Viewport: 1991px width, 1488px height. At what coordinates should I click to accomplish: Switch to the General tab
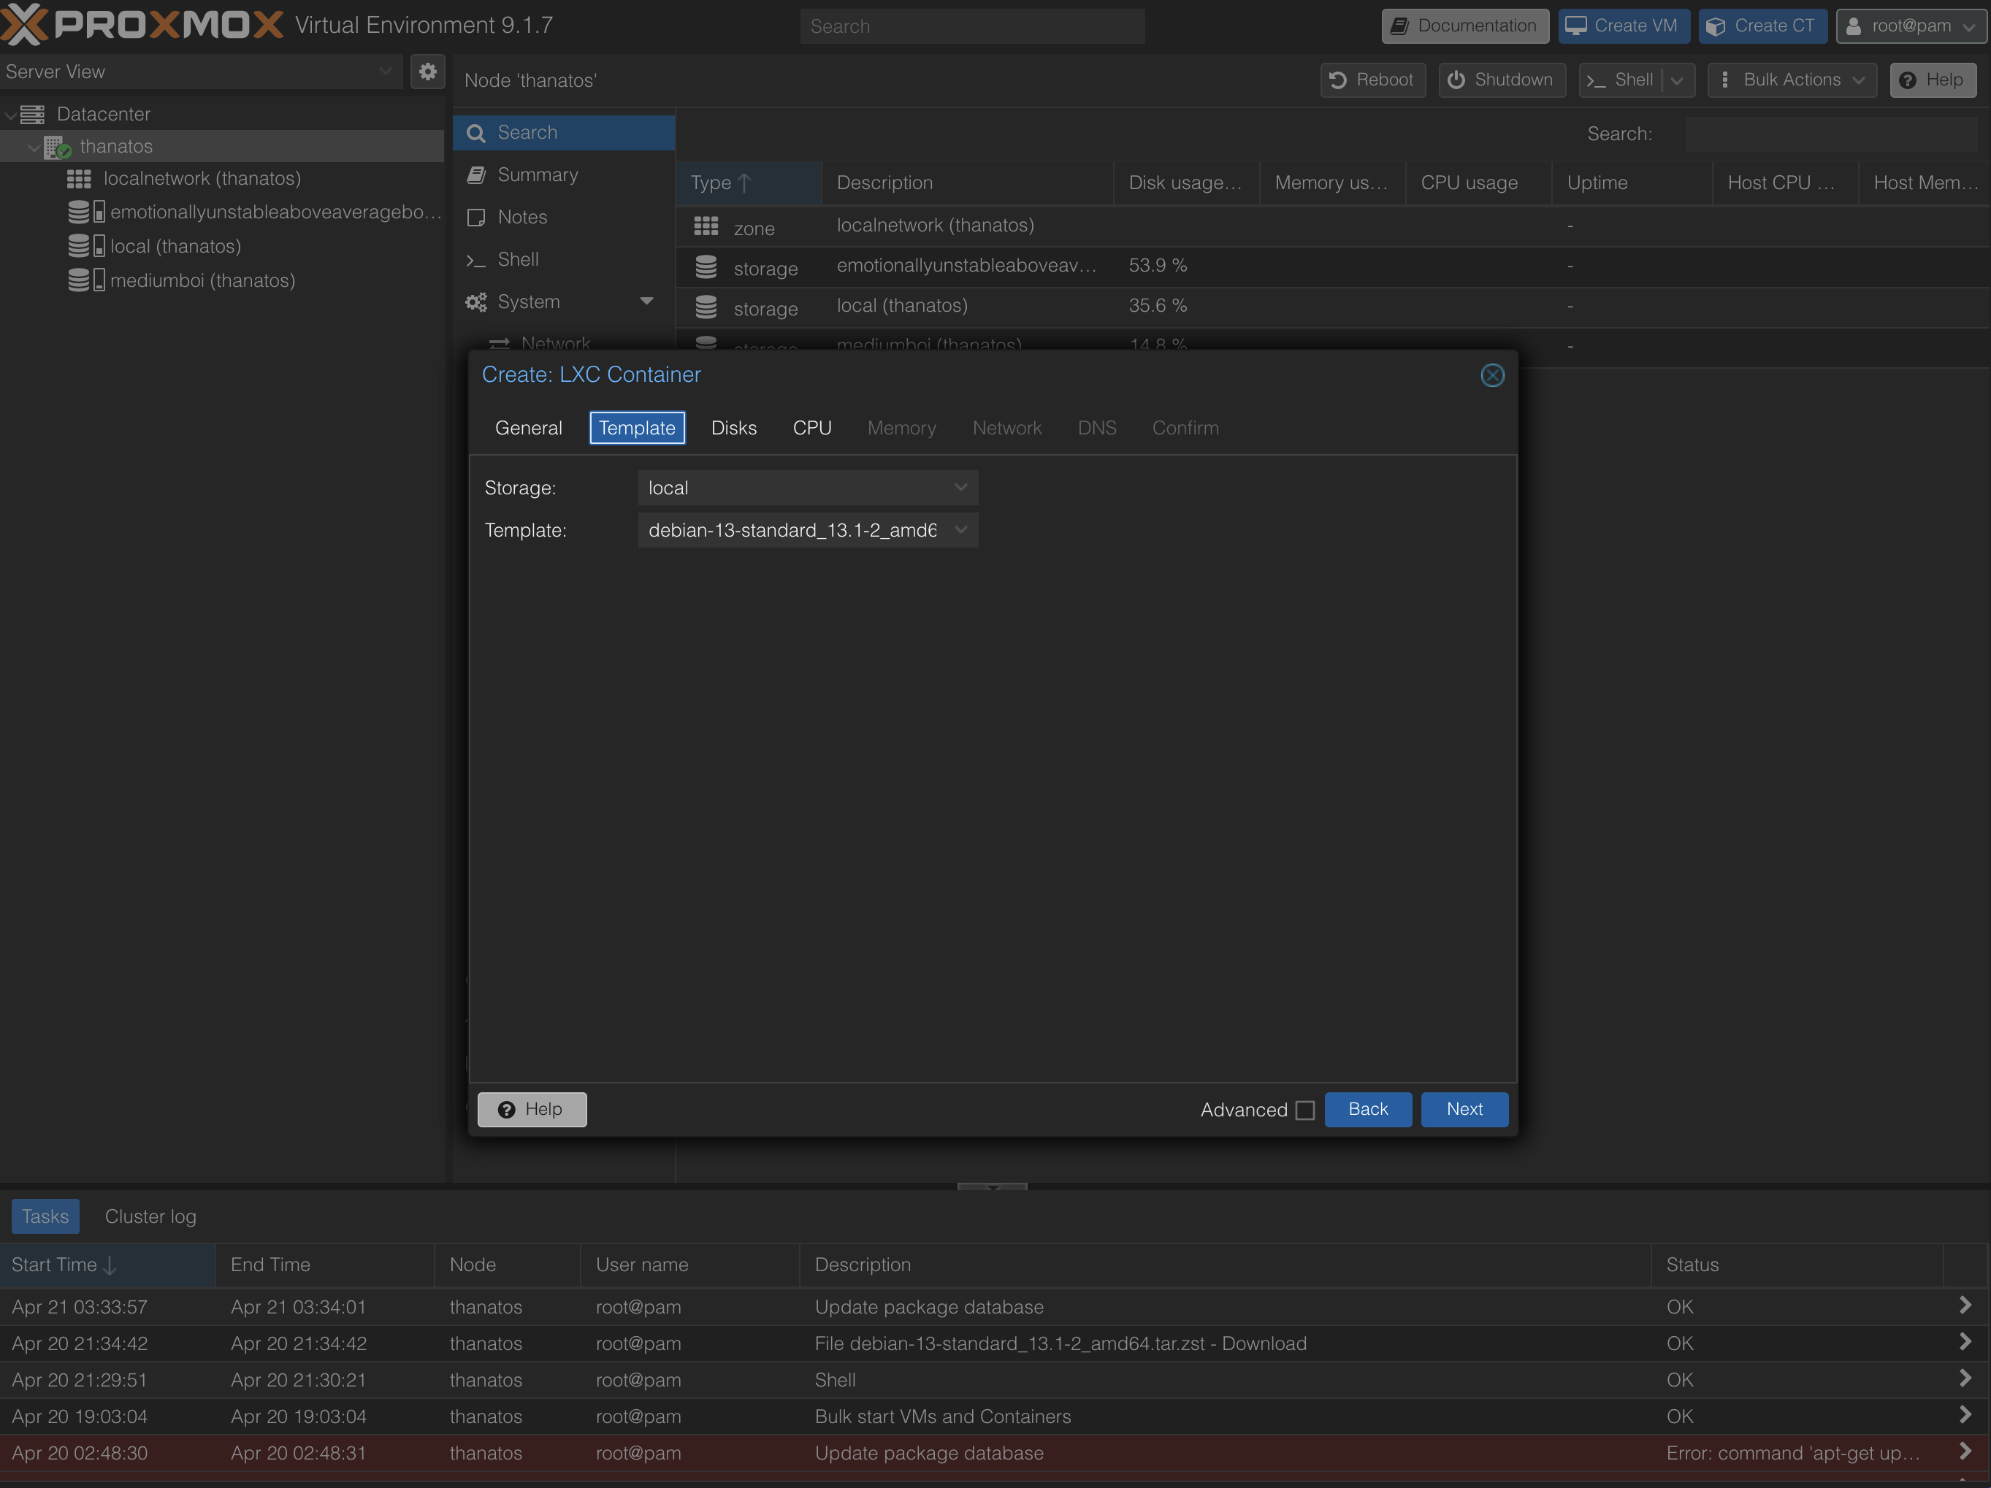pos(528,429)
